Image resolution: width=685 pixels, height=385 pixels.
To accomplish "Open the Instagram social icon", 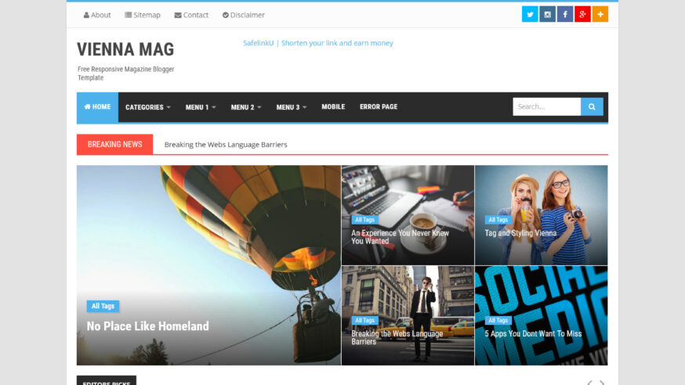I will click(547, 14).
